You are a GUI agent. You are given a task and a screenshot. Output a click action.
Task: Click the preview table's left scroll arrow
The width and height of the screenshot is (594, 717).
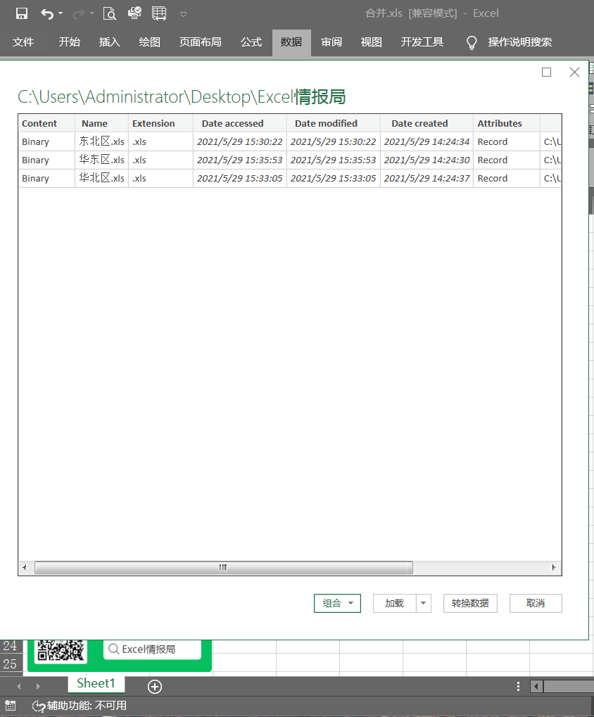pos(25,567)
